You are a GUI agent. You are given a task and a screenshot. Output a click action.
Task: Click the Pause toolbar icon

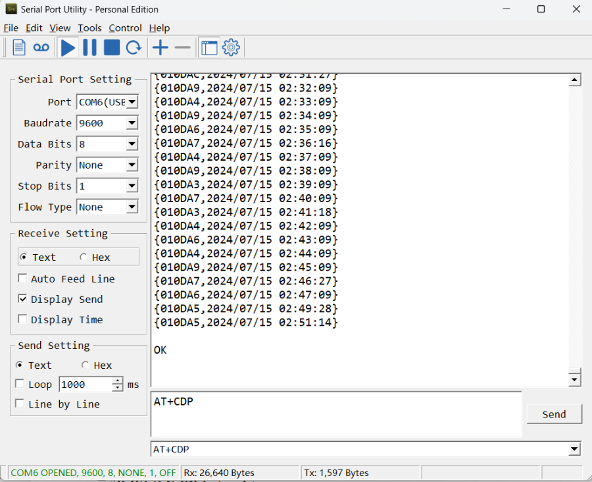(x=89, y=47)
